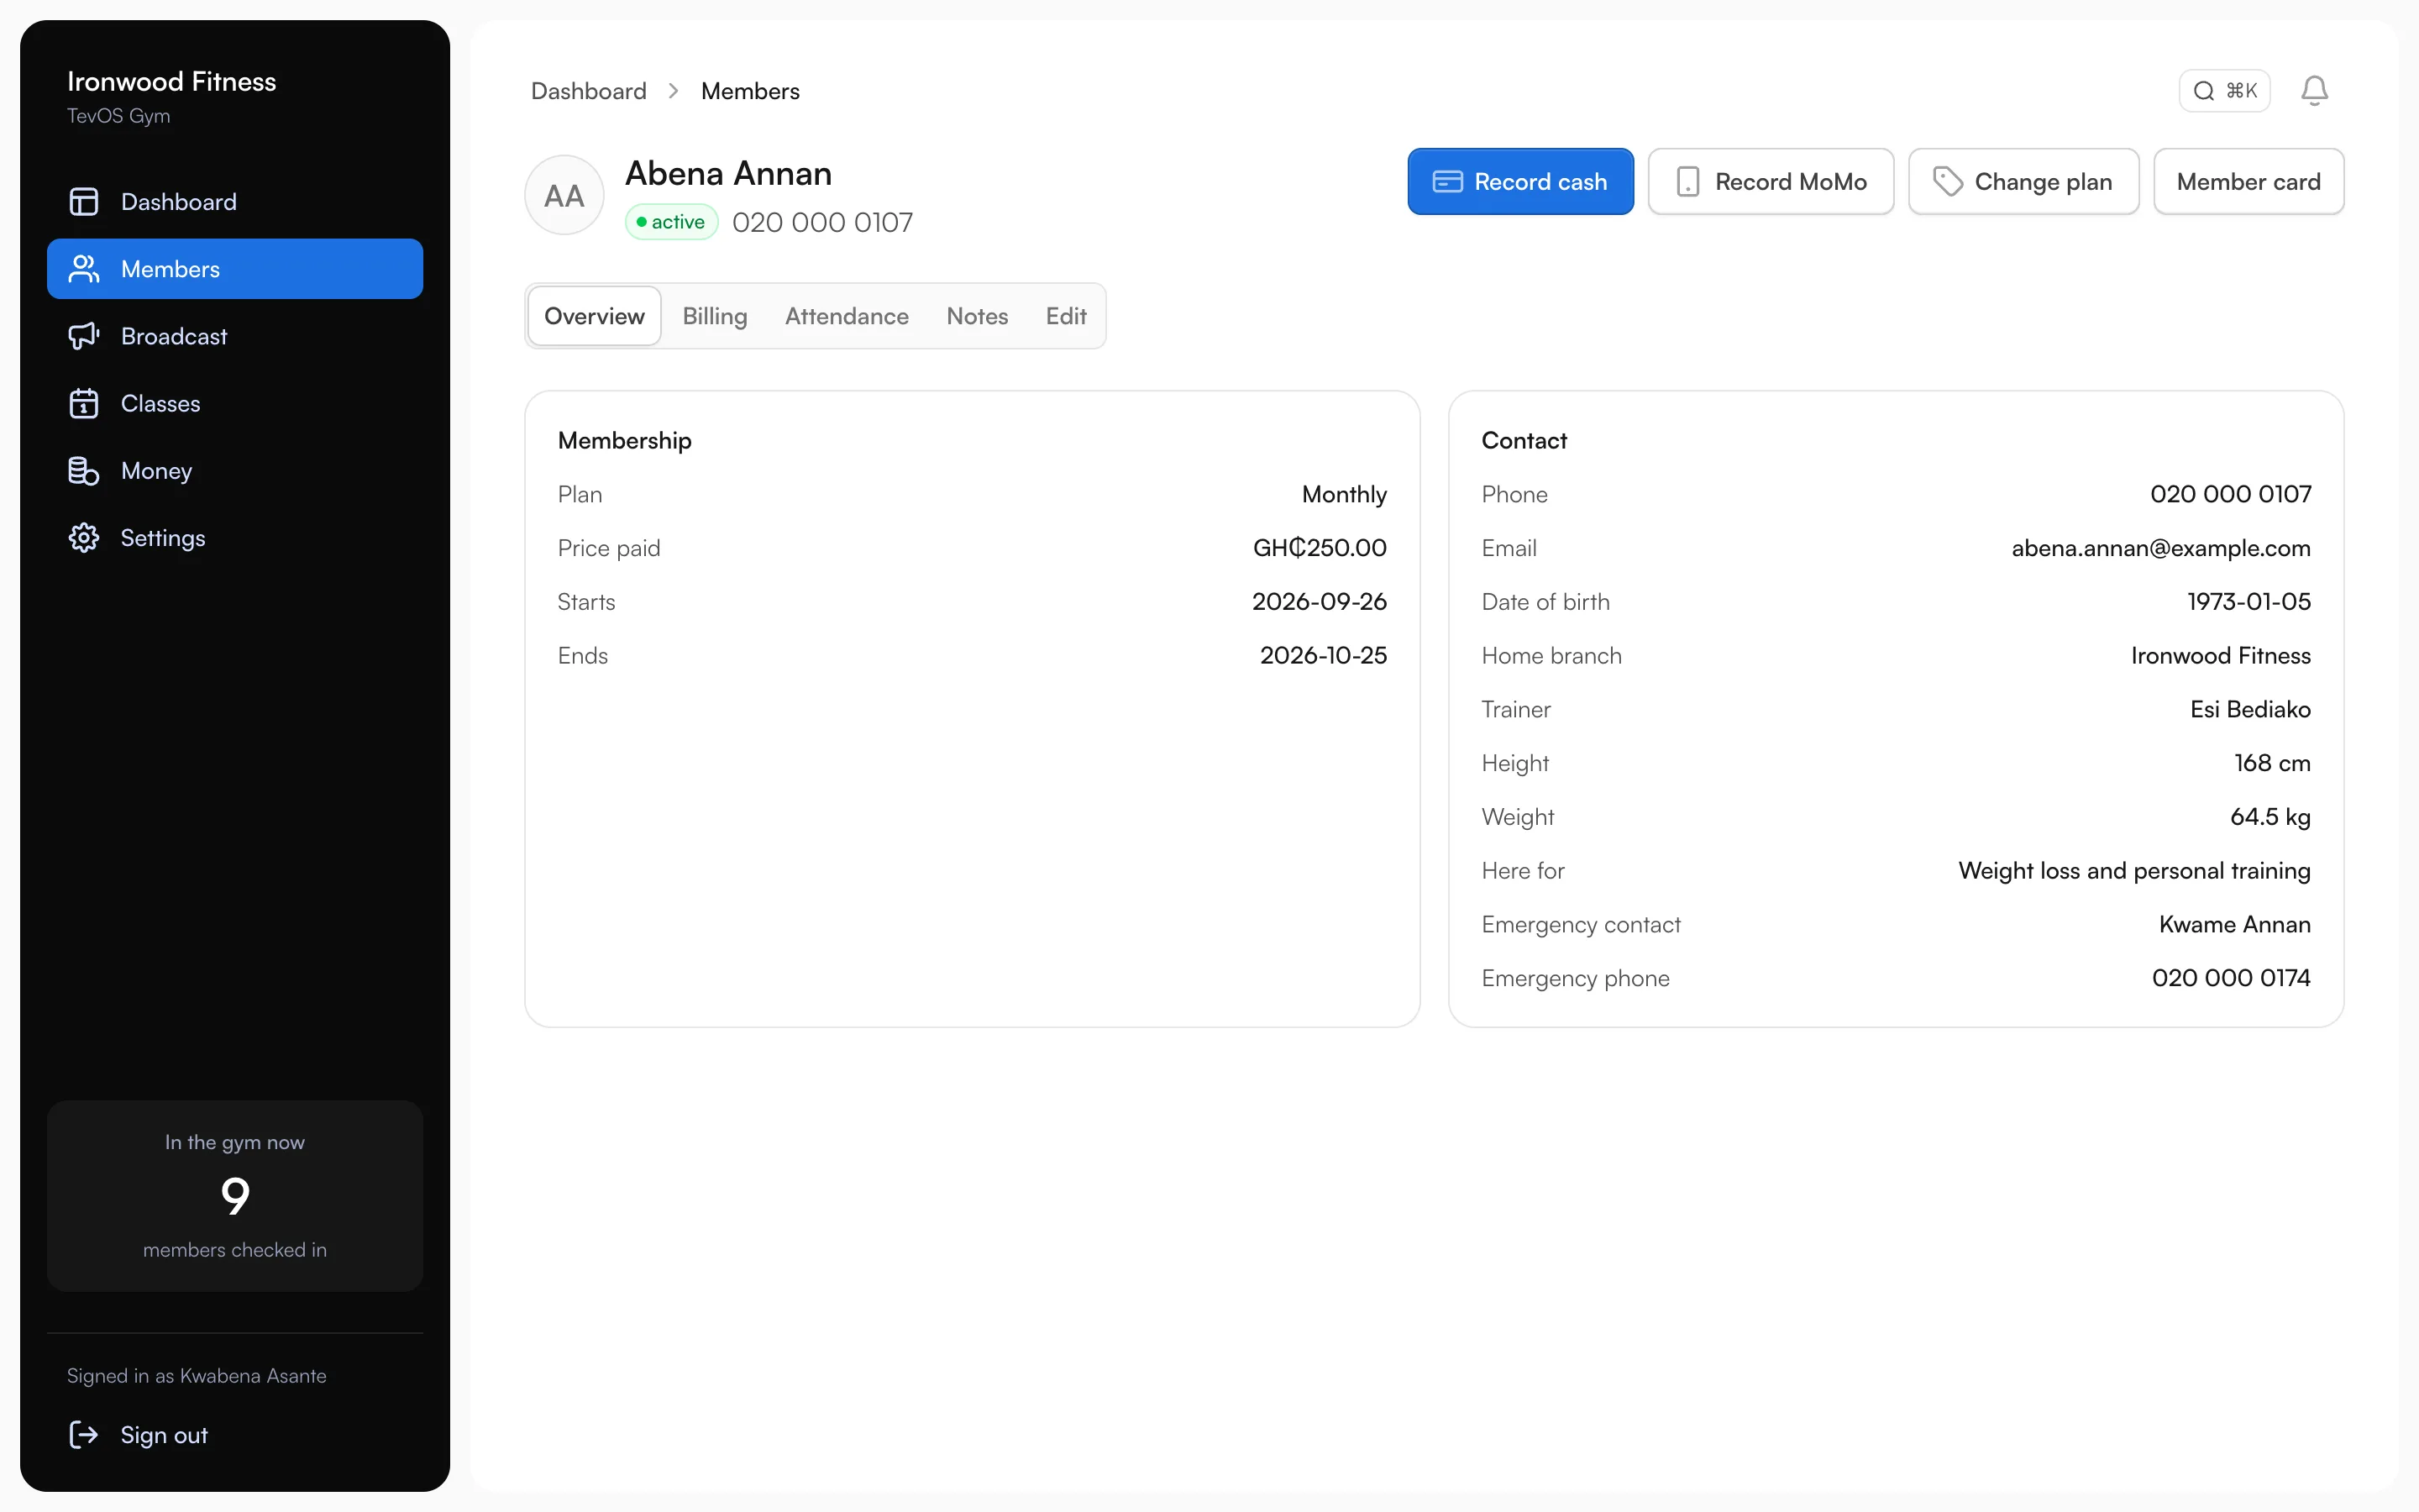Click the Members breadcrumb
This screenshot has width=2419, height=1512.
point(751,91)
